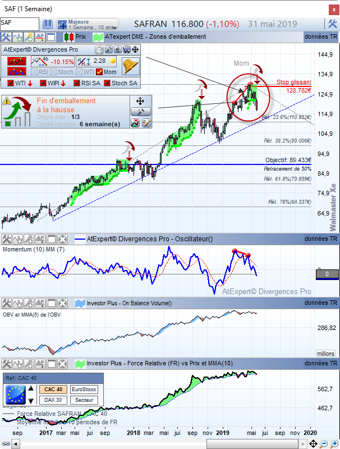This screenshot has width=340, height=449.
Task: Click the Objectif: 89.433€ label
Action: pos(288,160)
